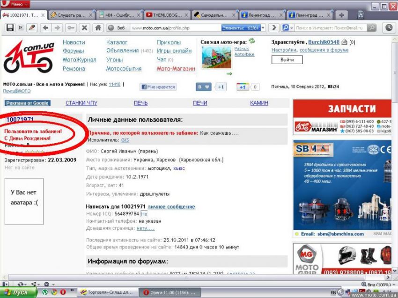Click the Выйти logout button

287,60
